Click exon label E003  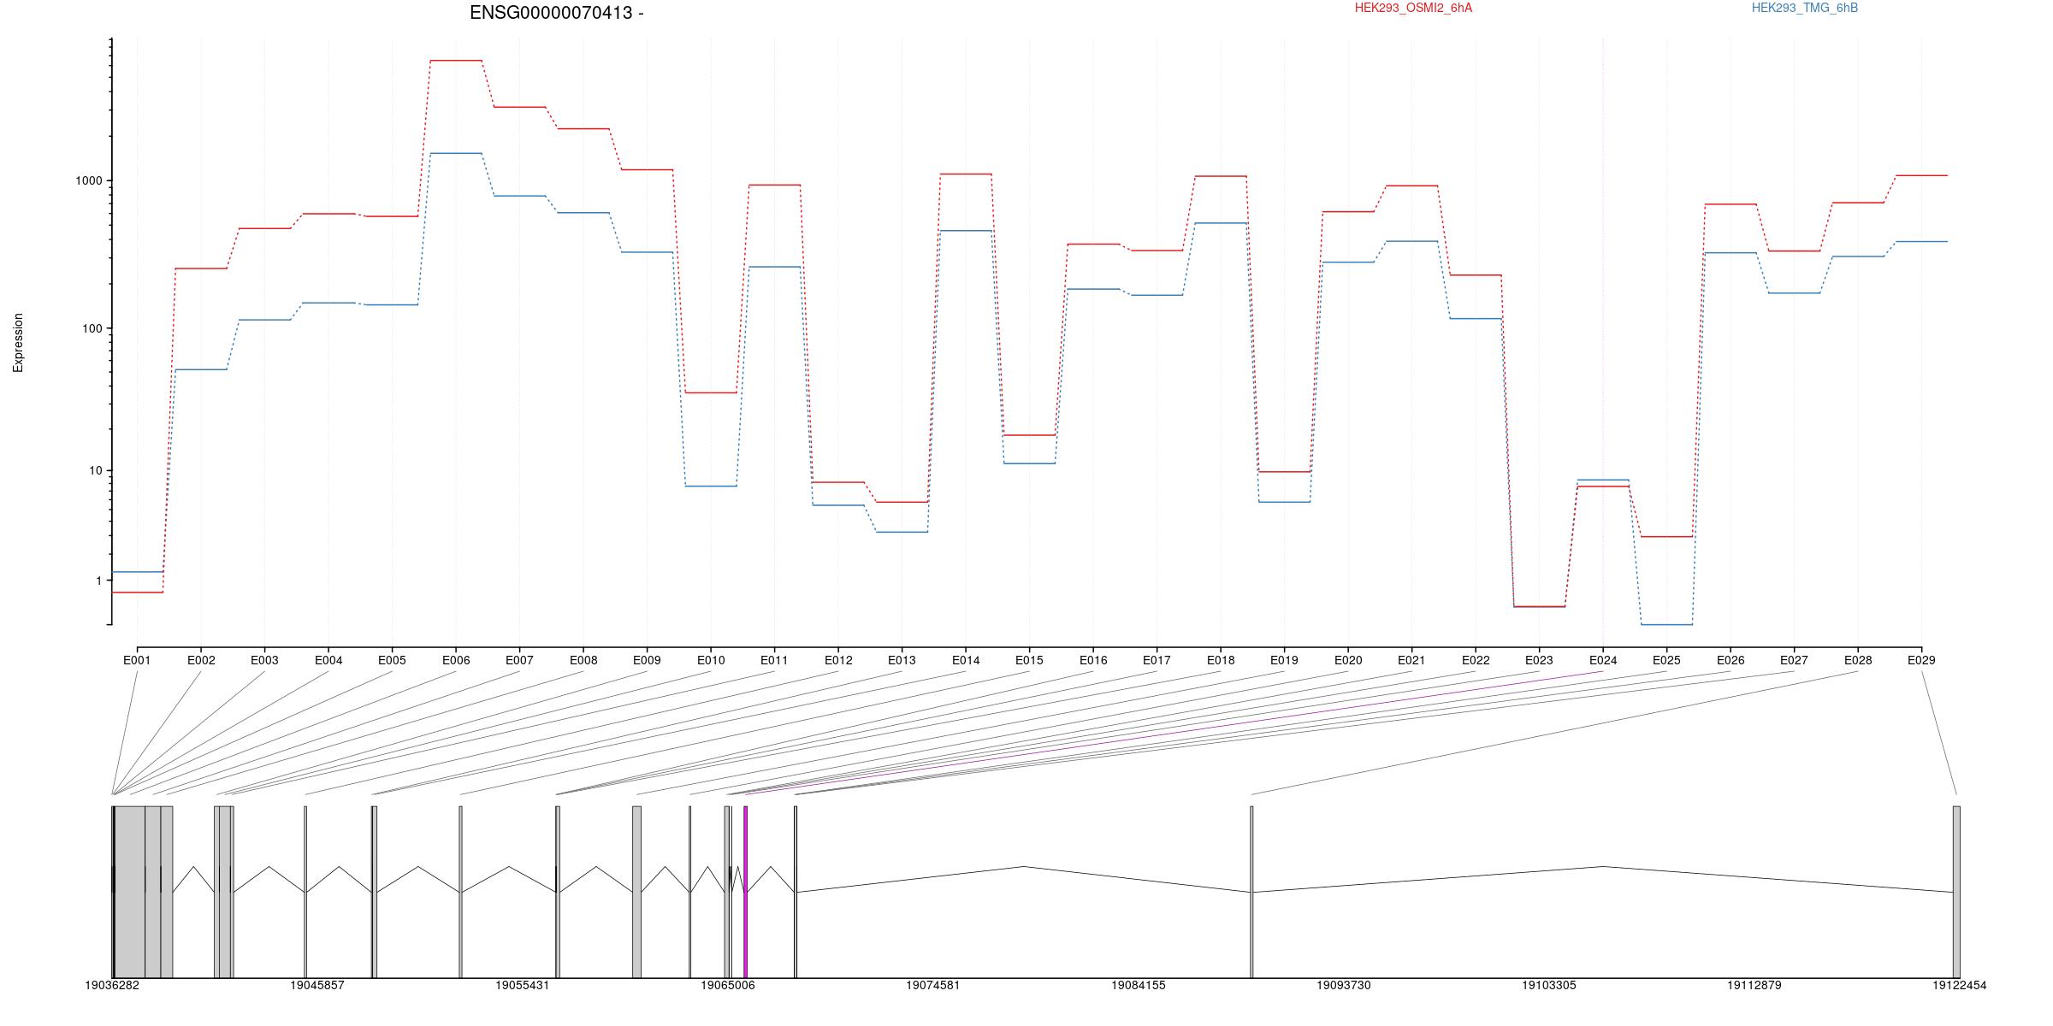click(x=264, y=660)
